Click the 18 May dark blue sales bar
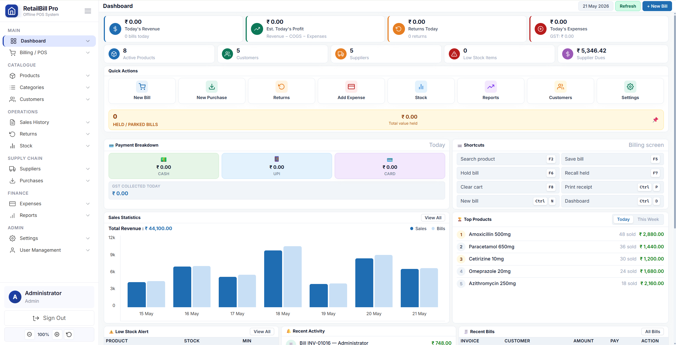The image size is (676, 345). tap(273, 279)
